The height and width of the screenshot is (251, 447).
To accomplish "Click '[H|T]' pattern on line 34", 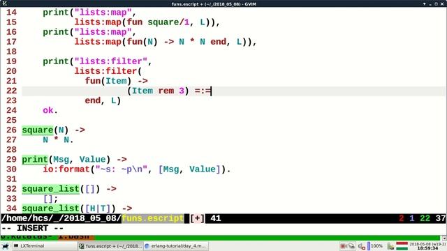I will click(x=98, y=208).
